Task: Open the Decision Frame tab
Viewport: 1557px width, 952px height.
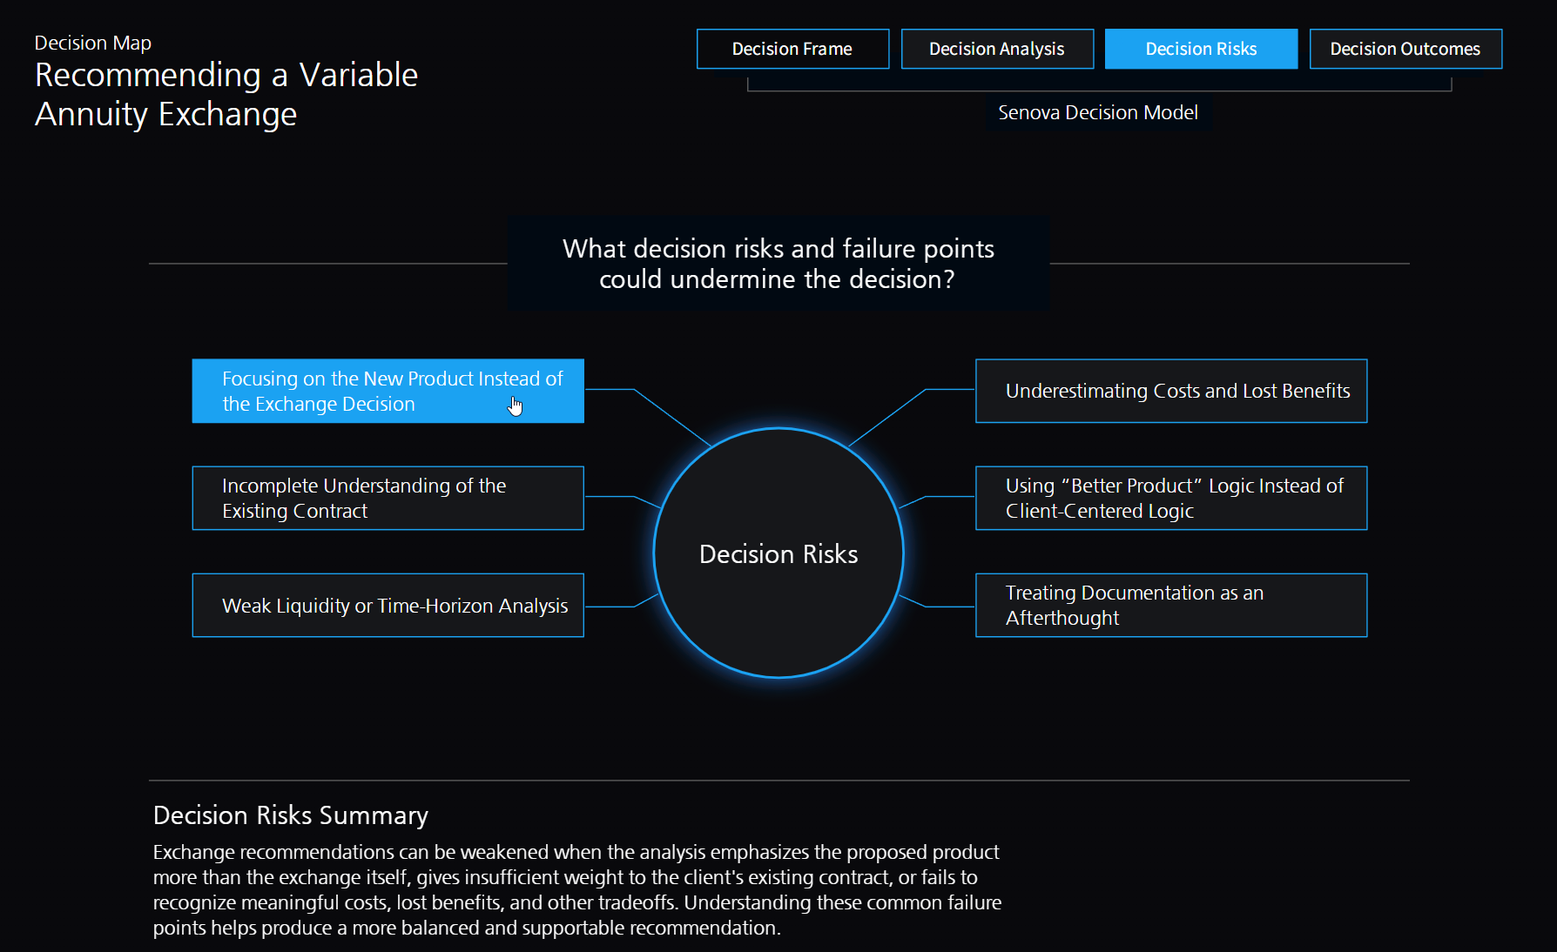Action: [x=792, y=49]
